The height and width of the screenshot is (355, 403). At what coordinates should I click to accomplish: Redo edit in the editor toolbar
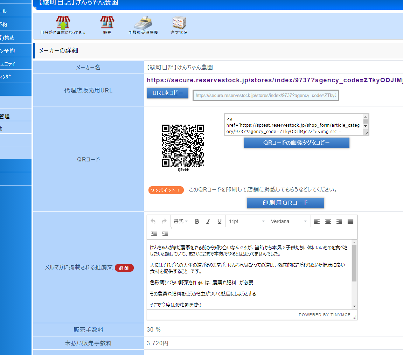pos(164,221)
